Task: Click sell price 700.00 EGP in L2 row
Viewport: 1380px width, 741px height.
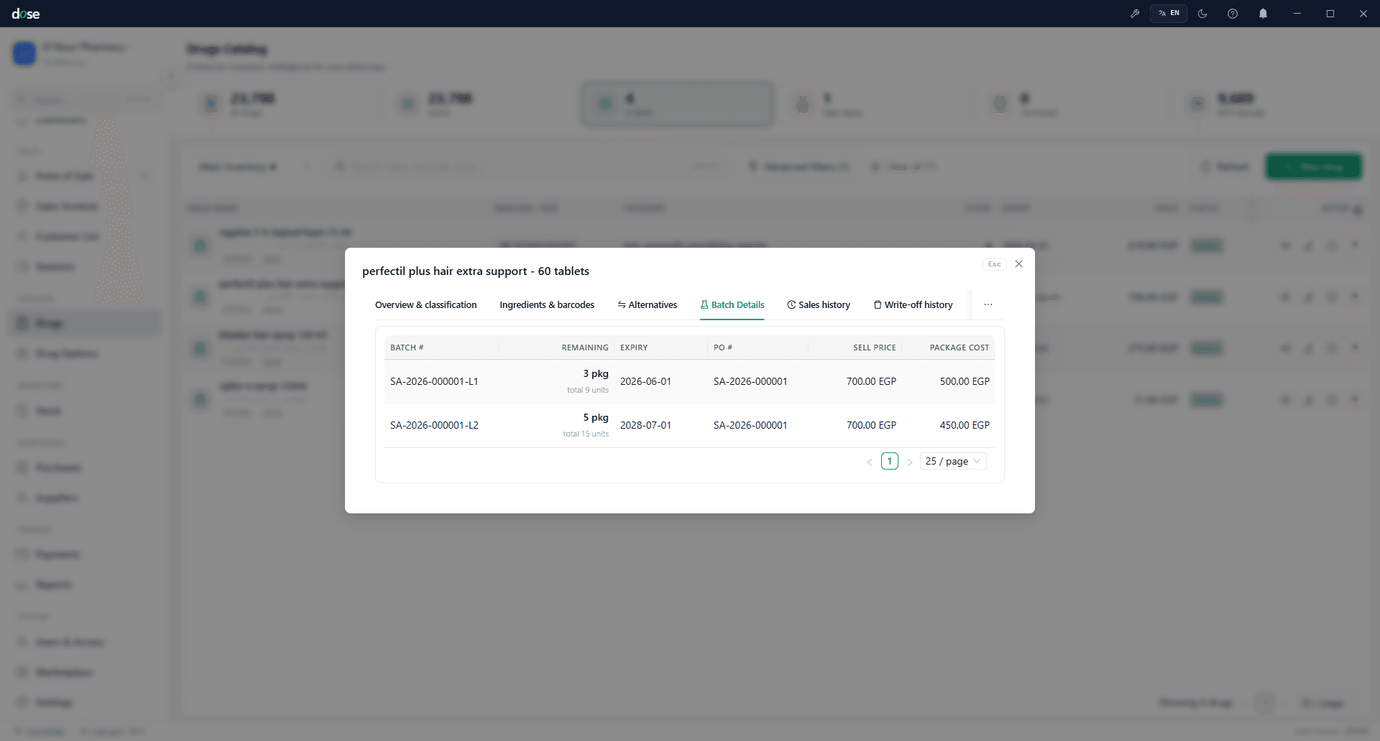Action: [x=871, y=426]
